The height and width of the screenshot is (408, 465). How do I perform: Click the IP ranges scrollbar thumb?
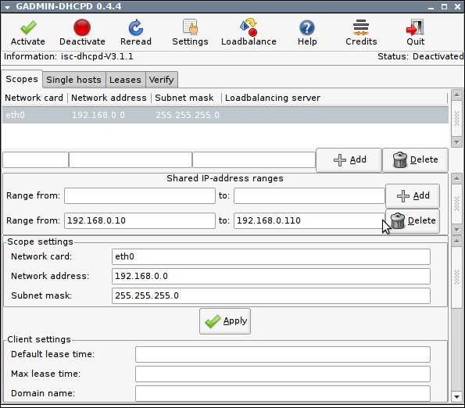coord(456,204)
